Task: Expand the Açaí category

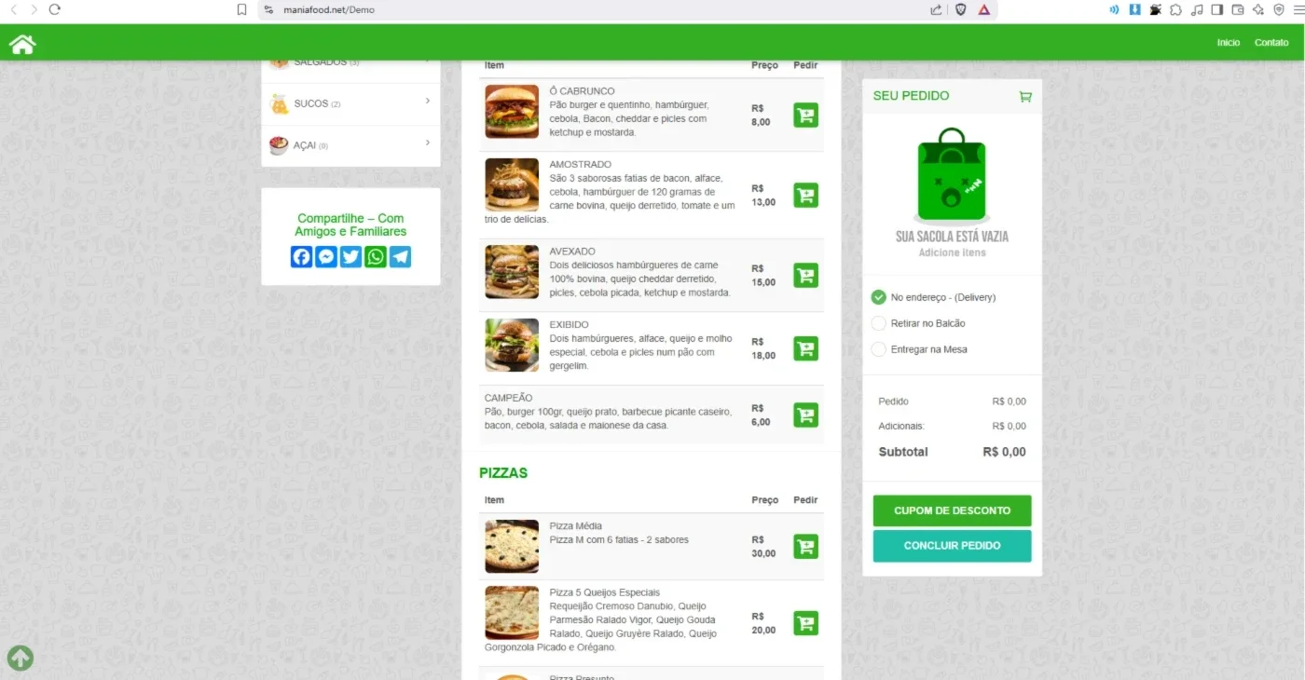Action: [350, 146]
